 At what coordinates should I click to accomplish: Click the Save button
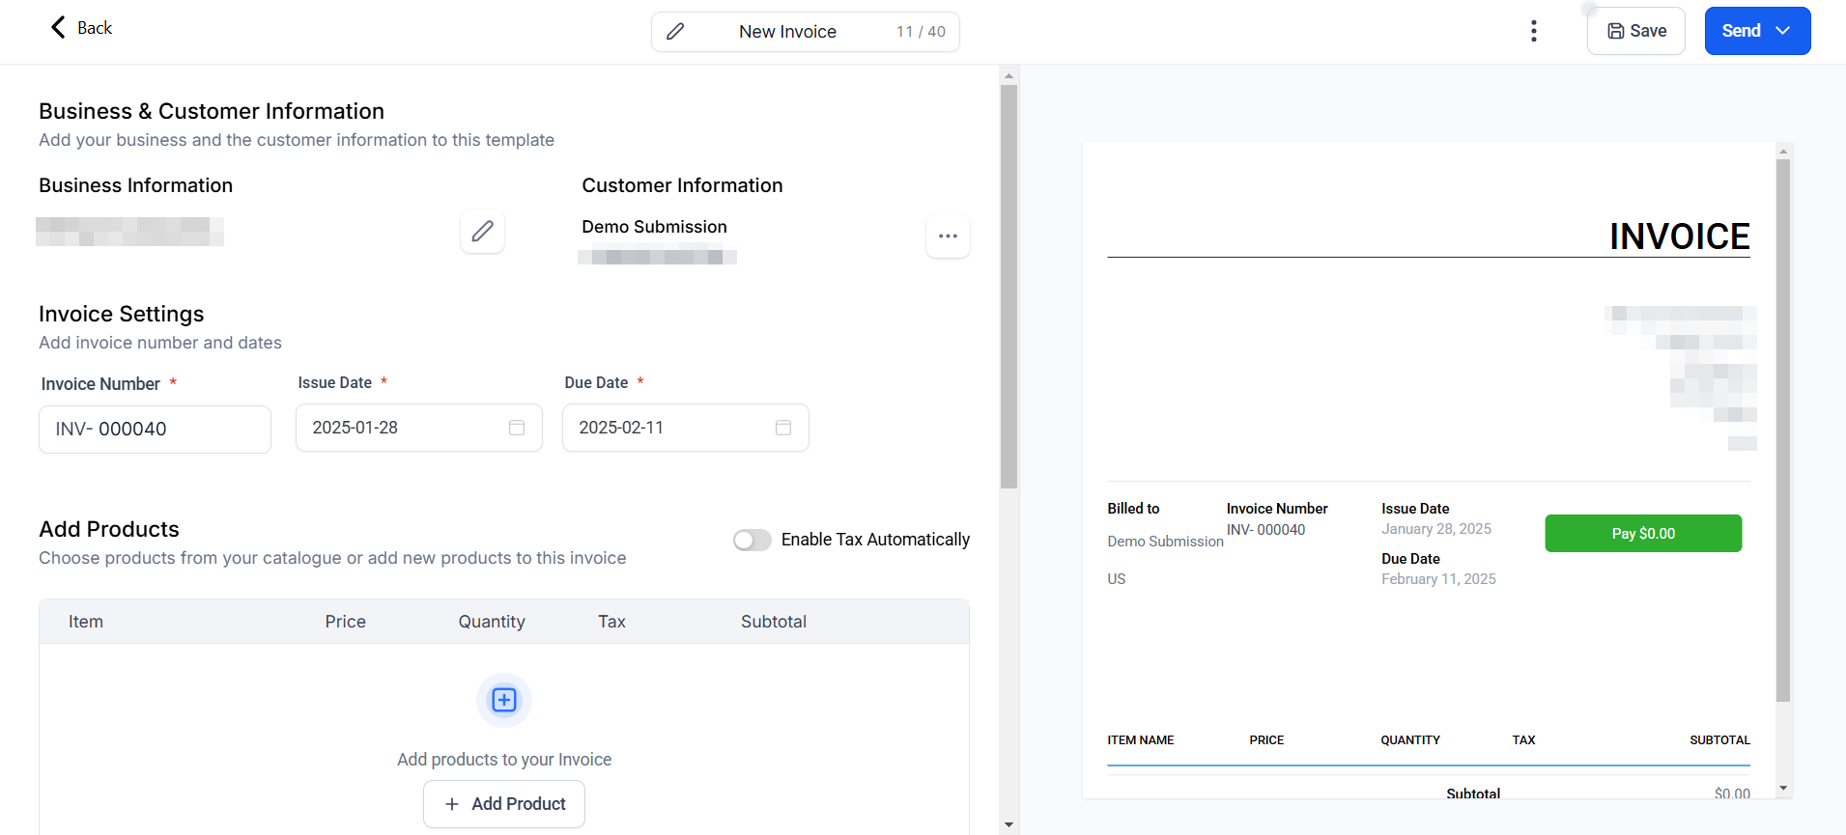pyautogui.click(x=1635, y=31)
